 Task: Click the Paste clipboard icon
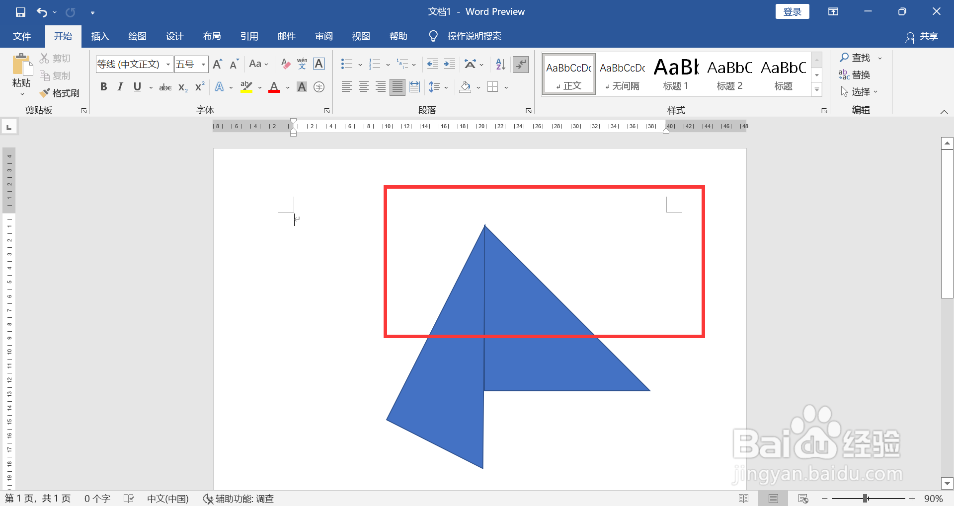pos(22,65)
